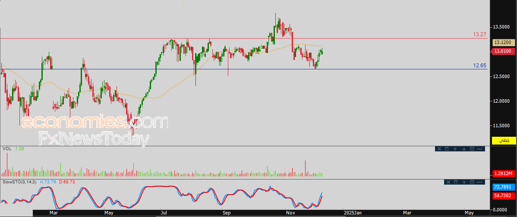The width and height of the screenshot is (517, 217).
Task: Open VOL indicator settings gear
Action: pos(472,149)
